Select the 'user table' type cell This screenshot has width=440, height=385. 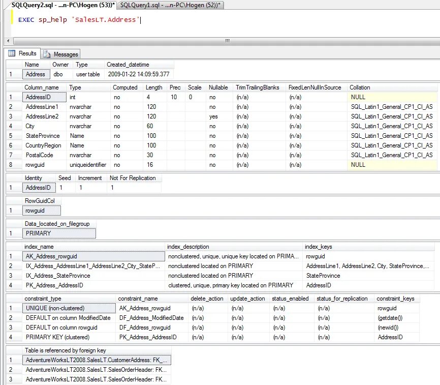(88, 74)
